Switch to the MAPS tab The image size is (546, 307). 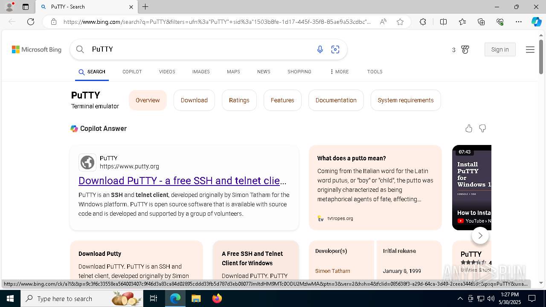point(233,72)
